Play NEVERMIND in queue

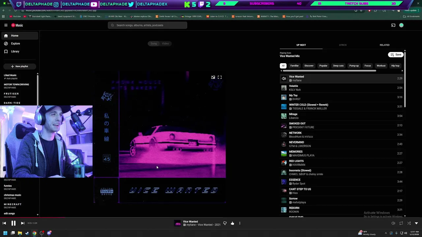coord(342,144)
